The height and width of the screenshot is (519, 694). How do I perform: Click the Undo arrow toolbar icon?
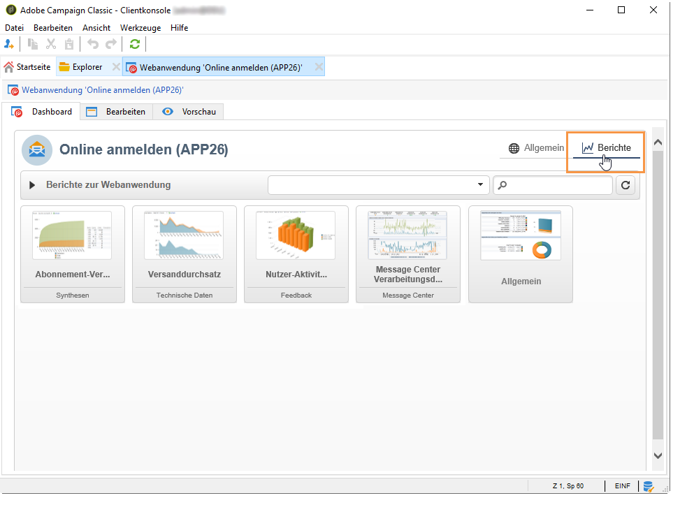tap(92, 44)
